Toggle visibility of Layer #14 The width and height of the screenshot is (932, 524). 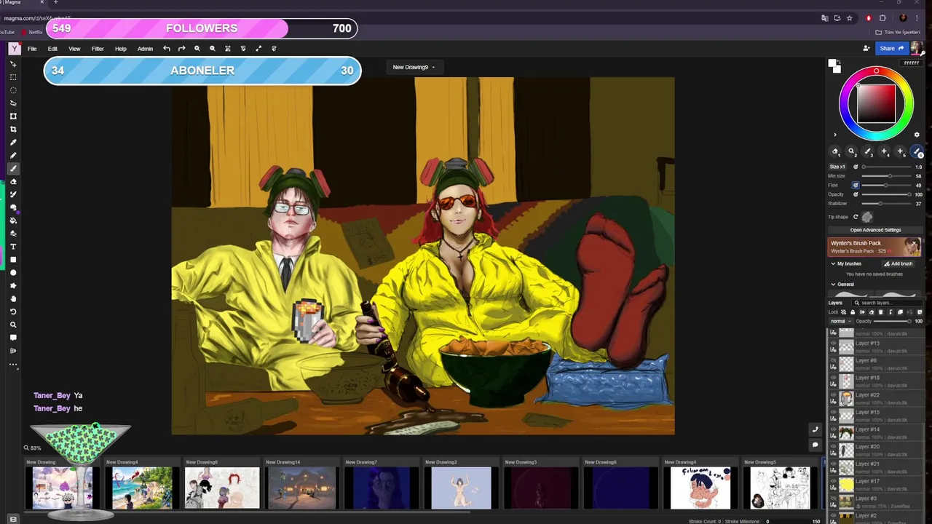pyautogui.click(x=834, y=429)
